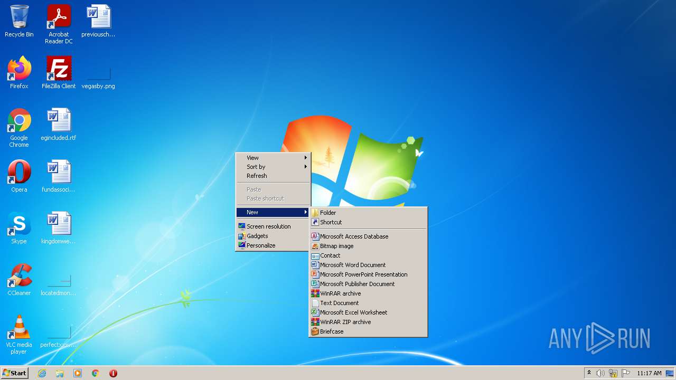Viewport: 676px width, 380px height.
Task: Launch Google Chrome desktop shortcut
Action: point(19,128)
